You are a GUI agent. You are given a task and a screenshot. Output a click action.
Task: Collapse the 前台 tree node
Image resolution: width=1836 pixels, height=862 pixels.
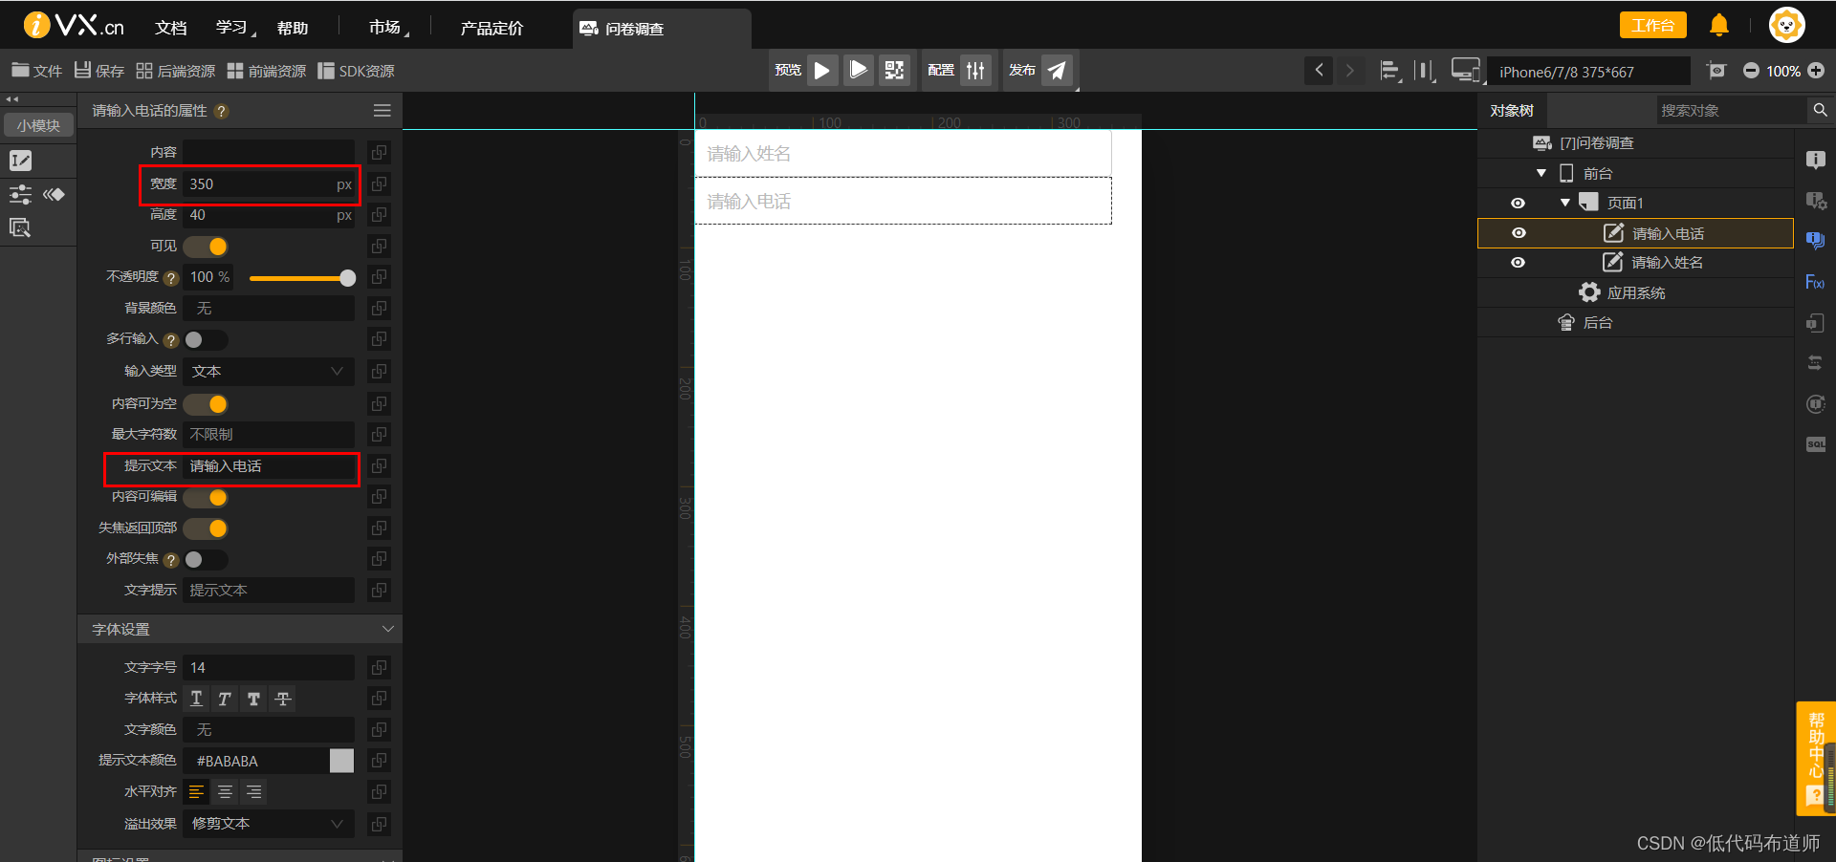pos(1541,173)
